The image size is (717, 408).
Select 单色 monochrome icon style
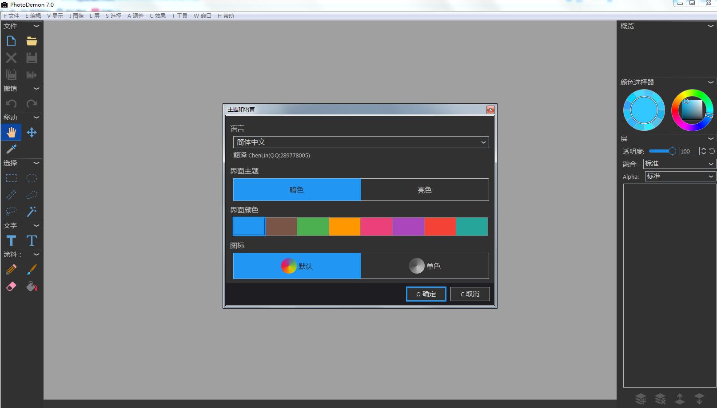pos(425,266)
